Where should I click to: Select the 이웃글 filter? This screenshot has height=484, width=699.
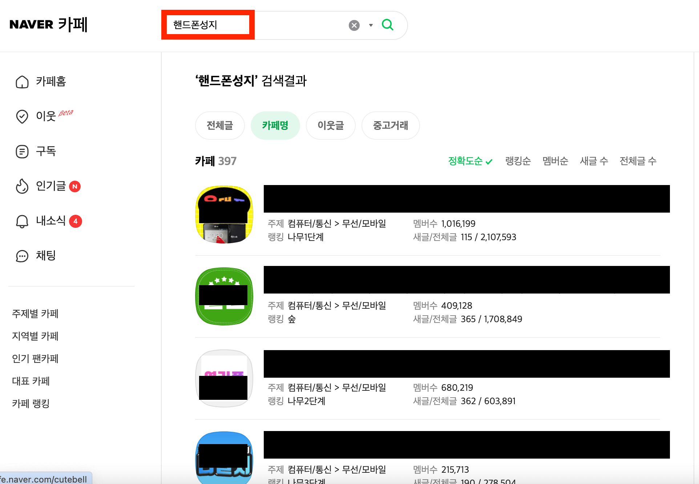click(330, 126)
